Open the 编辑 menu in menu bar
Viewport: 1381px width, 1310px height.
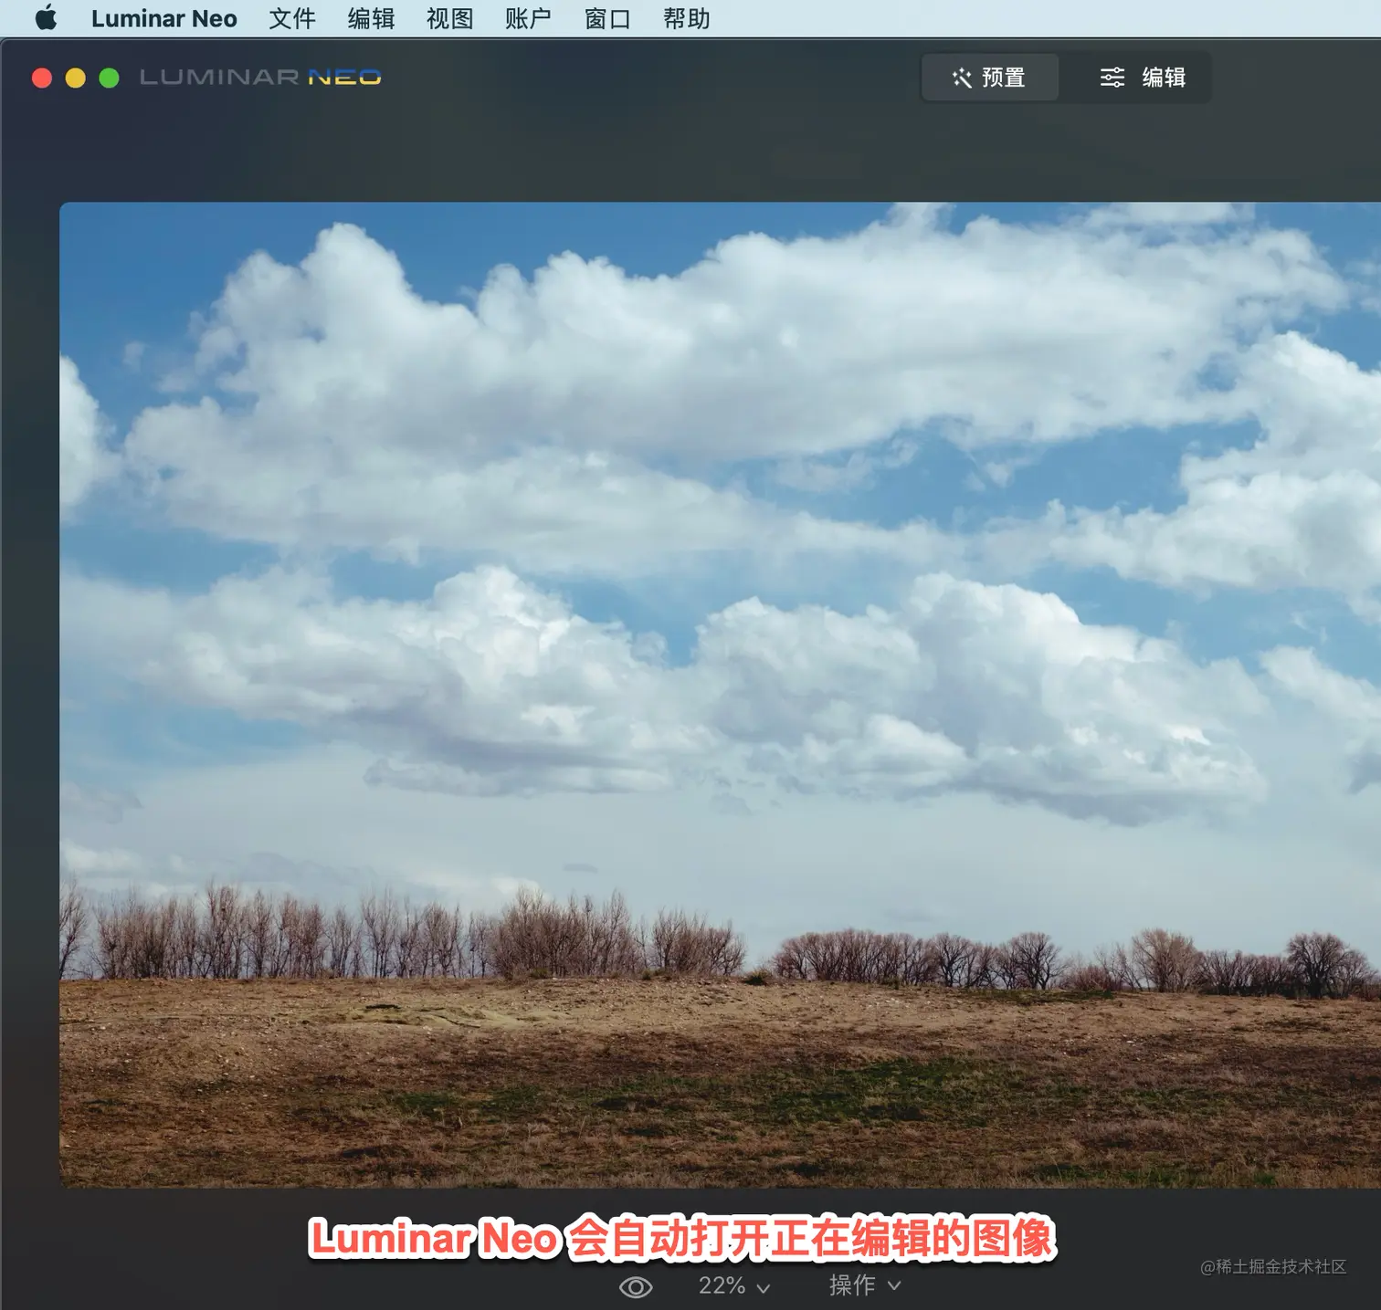(x=371, y=18)
